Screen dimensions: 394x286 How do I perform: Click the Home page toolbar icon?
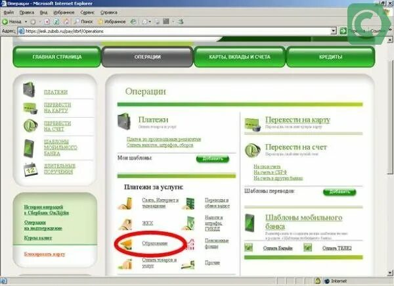tap(66, 22)
